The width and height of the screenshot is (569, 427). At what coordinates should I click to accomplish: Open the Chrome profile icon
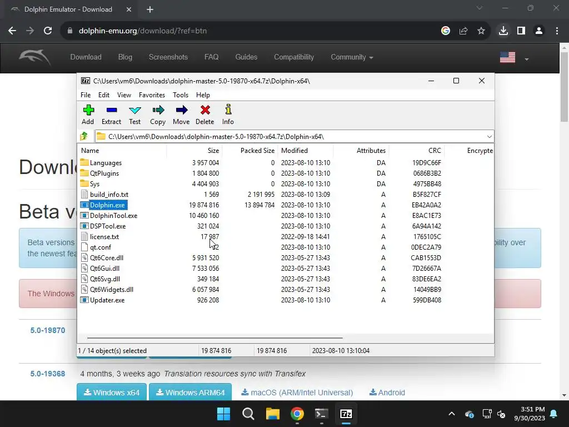539,31
